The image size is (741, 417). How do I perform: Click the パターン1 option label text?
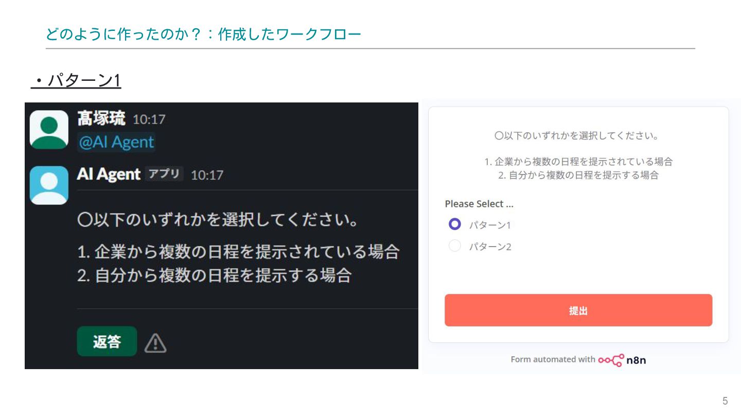(490, 225)
